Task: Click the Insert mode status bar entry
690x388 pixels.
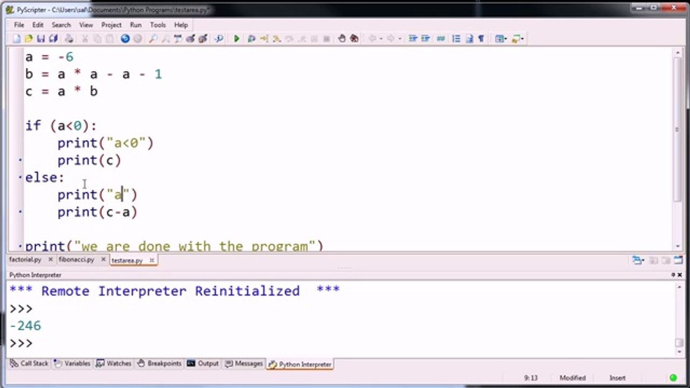Action: [x=617, y=378]
